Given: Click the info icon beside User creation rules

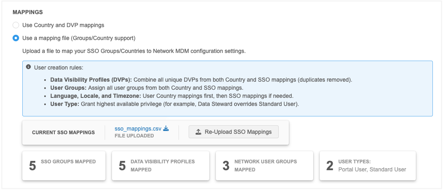Looking at the screenshot, I should click(28, 67).
